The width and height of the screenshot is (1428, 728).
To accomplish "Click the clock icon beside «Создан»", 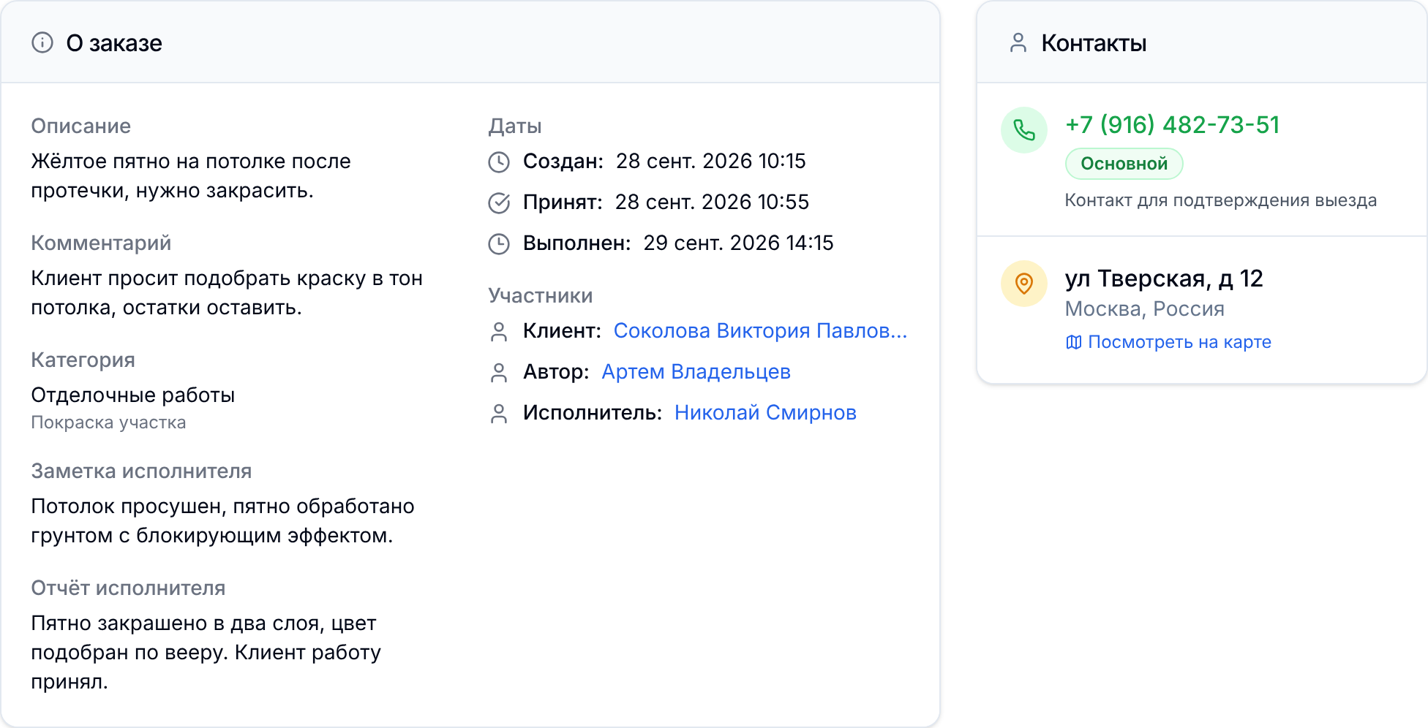I will point(499,162).
